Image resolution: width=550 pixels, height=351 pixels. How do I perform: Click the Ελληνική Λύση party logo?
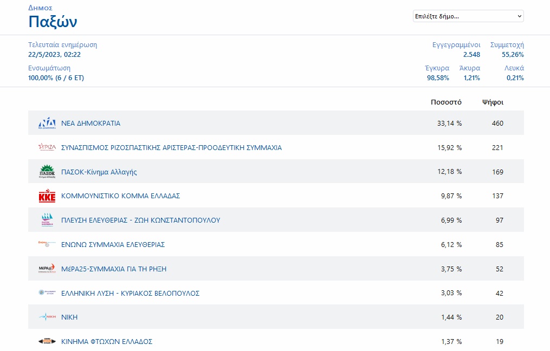(x=47, y=293)
